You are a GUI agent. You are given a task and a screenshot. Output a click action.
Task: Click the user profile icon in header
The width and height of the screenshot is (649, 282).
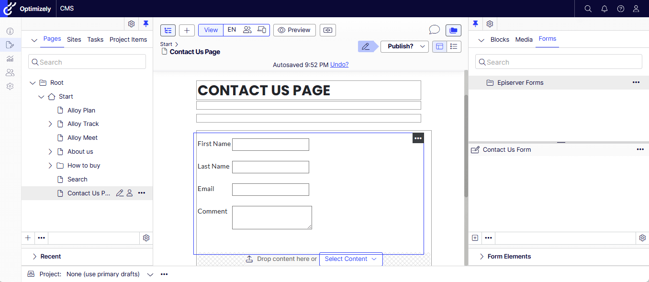636,9
